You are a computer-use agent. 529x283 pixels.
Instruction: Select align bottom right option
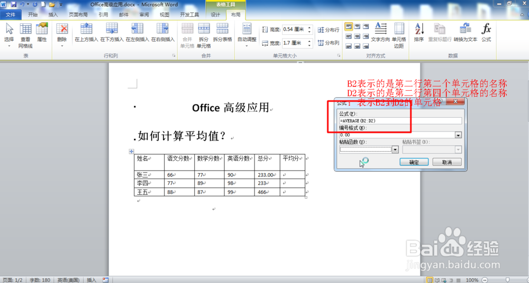pos(366,46)
